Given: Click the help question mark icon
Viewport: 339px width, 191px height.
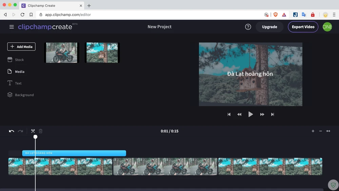Looking at the screenshot, I should click(248, 27).
